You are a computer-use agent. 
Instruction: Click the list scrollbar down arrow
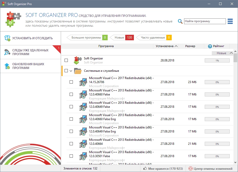click(x=235, y=162)
